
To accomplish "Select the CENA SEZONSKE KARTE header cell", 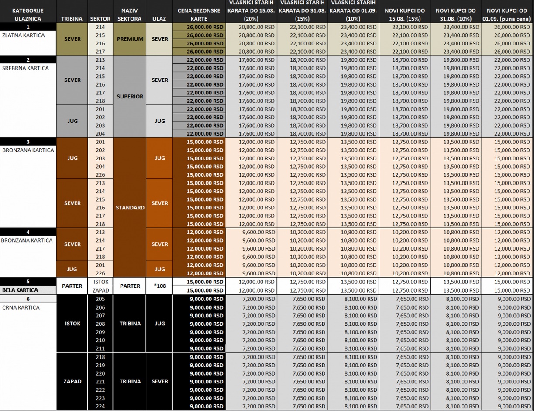I will click(x=199, y=14).
